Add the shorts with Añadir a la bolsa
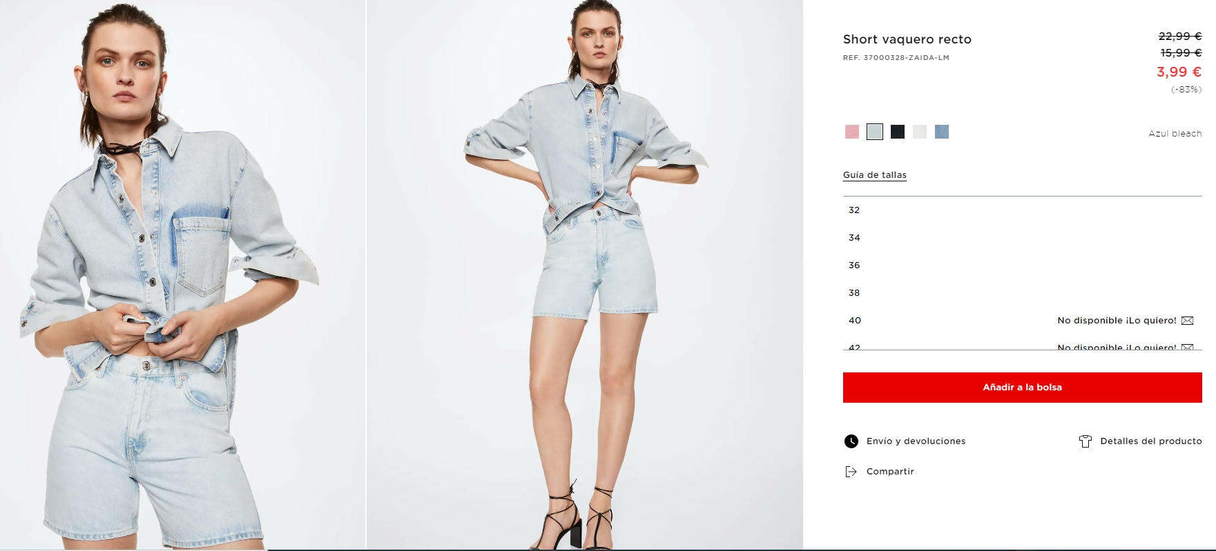The height and width of the screenshot is (551, 1216). click(x=1022, y=388)
